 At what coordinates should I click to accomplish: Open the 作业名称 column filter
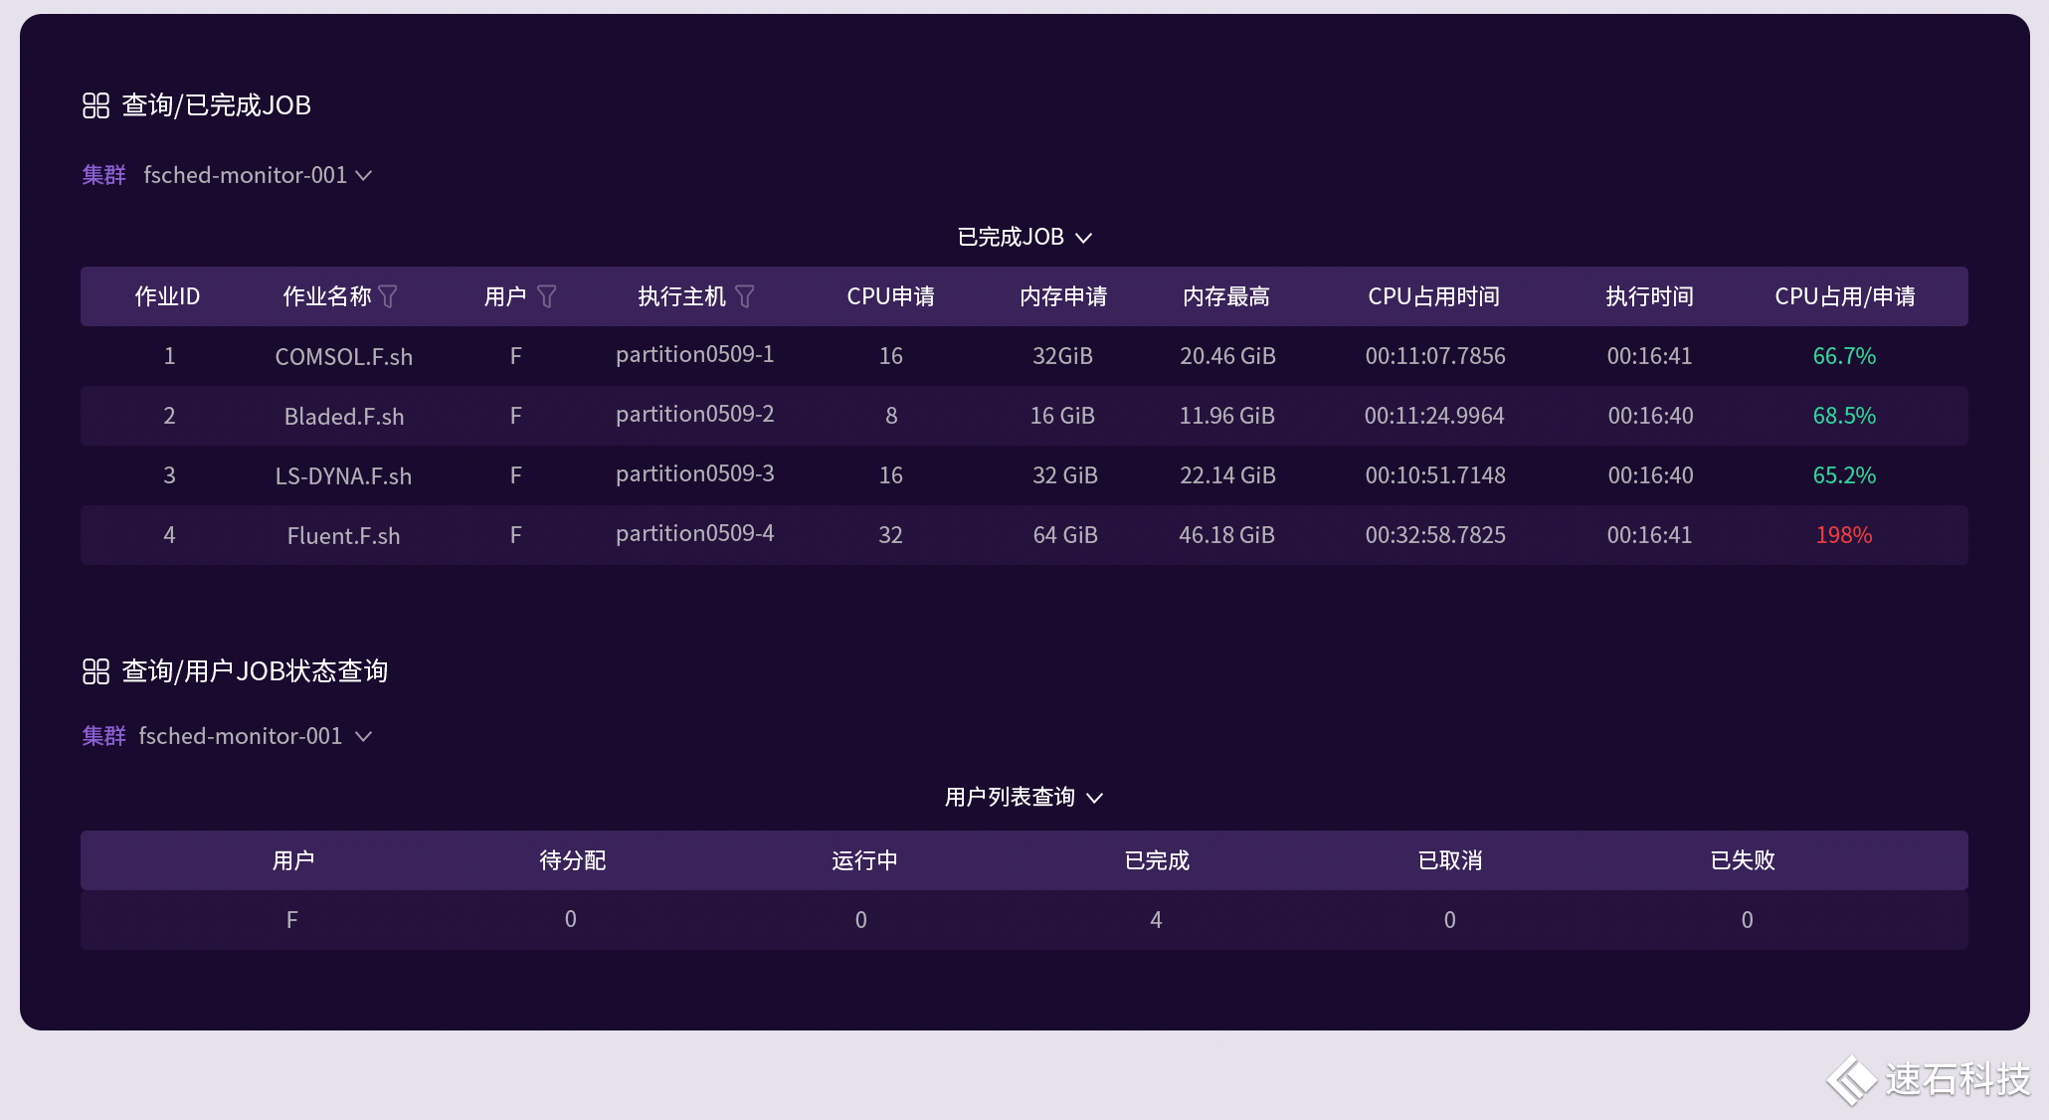click(x=388, y=296)
